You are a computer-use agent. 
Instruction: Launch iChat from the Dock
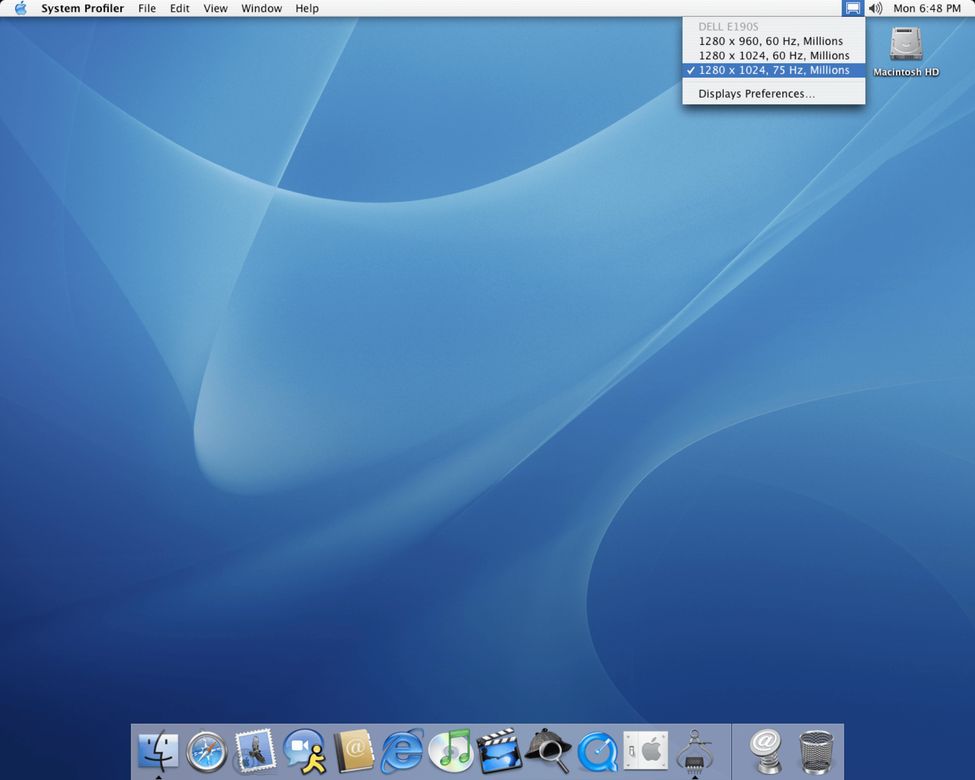coord(305,751)
